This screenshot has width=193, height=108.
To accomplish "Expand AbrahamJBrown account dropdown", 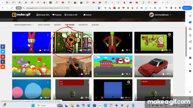I will 171,15.
